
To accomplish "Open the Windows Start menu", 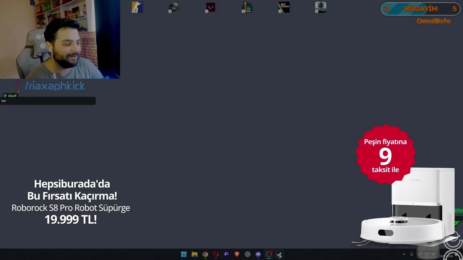I will click(184, 254).
